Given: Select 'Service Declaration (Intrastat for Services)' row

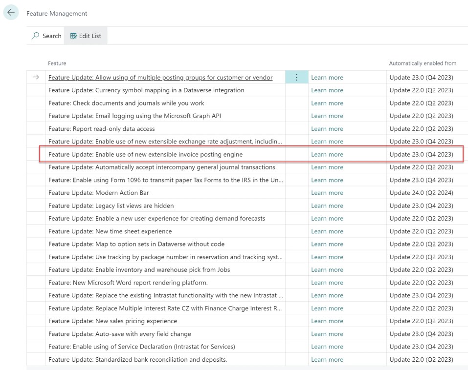Looking at the screenshot, I should coord(142,347).
